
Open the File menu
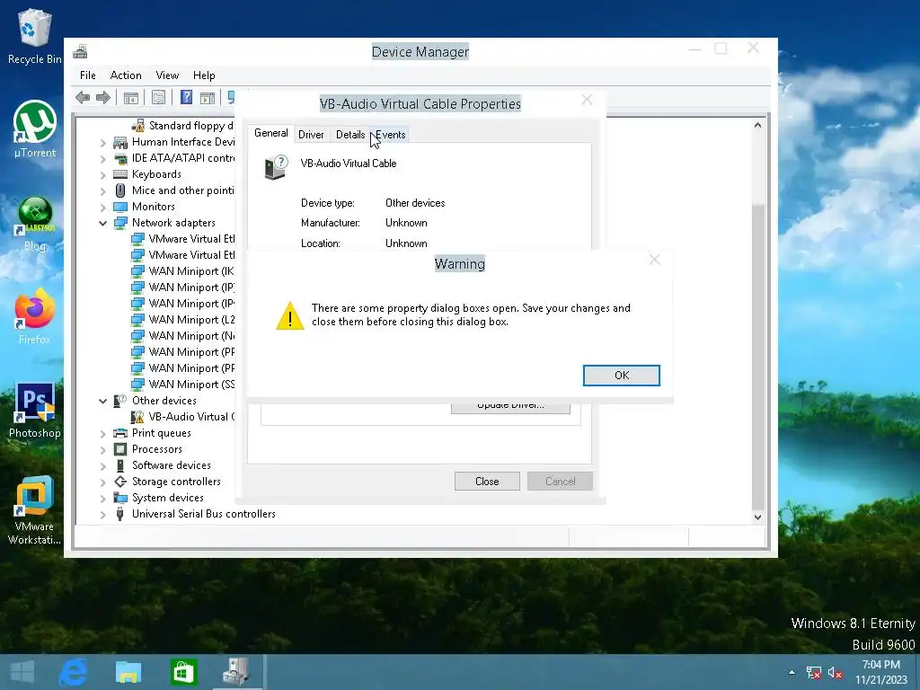87,75
